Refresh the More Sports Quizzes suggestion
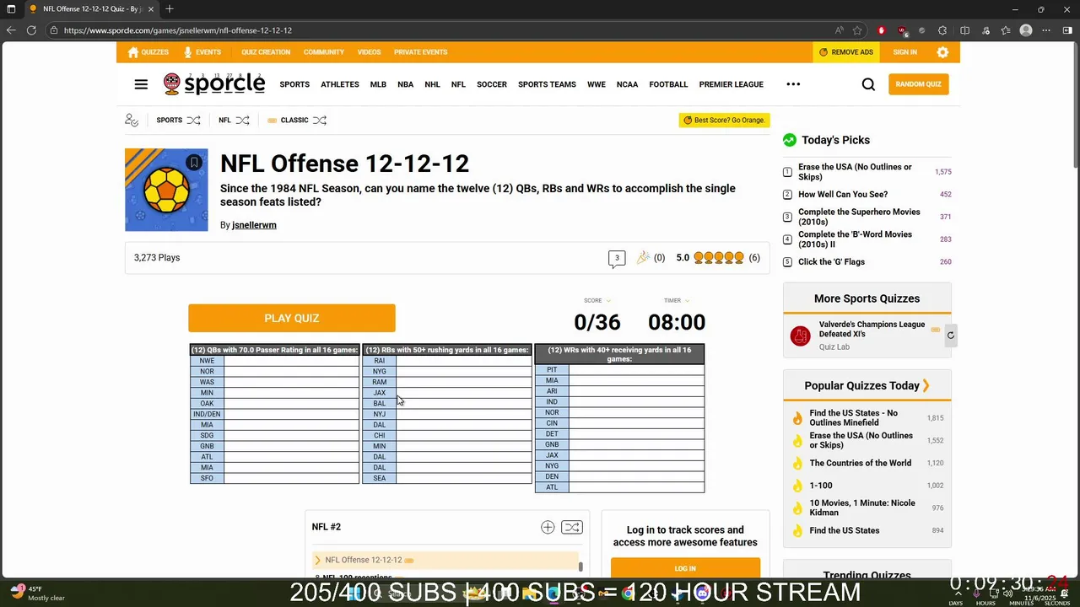1080x607 pixels. (950, 335)
